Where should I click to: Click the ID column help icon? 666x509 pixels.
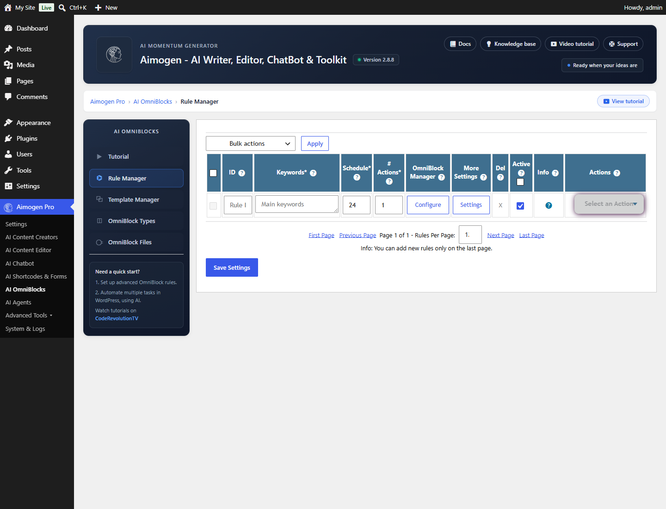click(241, 173)
